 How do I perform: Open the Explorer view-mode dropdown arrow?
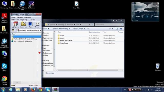(x=113, y=29)
